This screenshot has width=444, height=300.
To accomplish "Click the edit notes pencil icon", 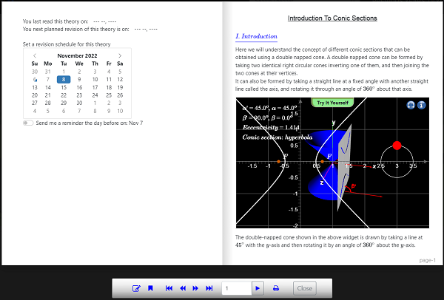I will pyautogui.click(x=136, y=288).
